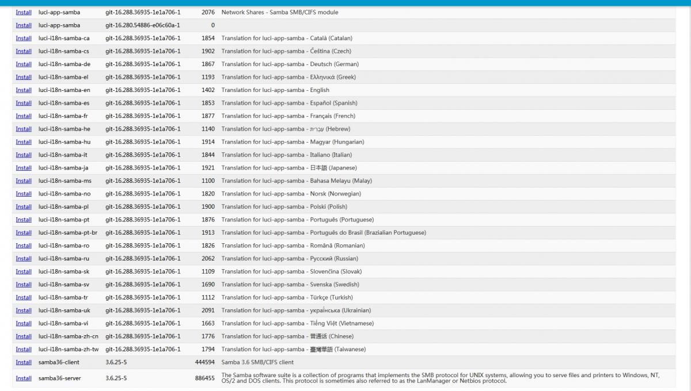Screen dimensions: 691x391
Task: Install the luci-i18n-samba-he package
Action: [x=24, y=129]
